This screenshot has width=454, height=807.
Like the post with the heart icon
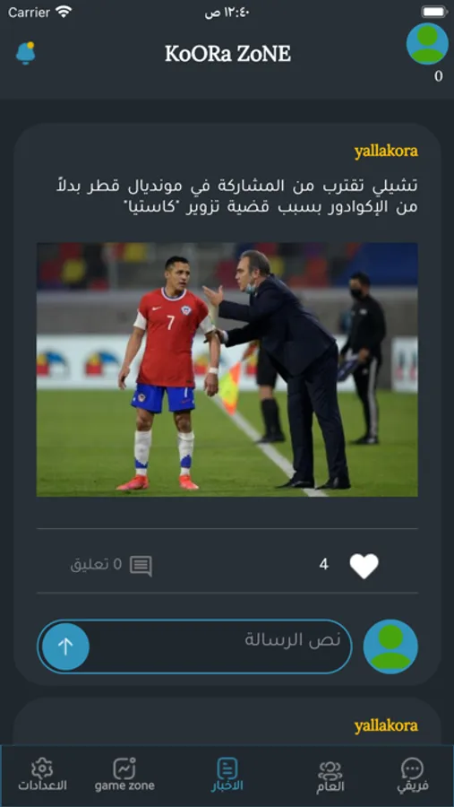click(364, 566)
